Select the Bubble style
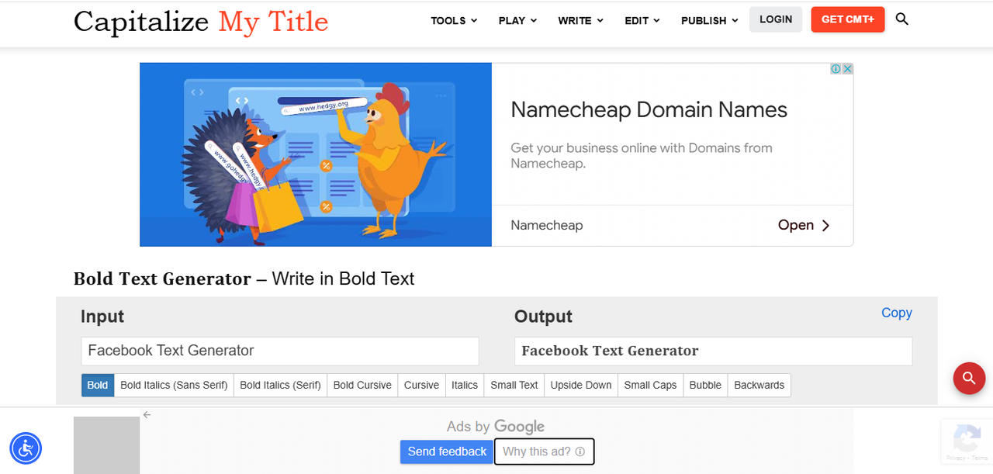Screen dimensions: 993x474 click(x=705, y=385)
